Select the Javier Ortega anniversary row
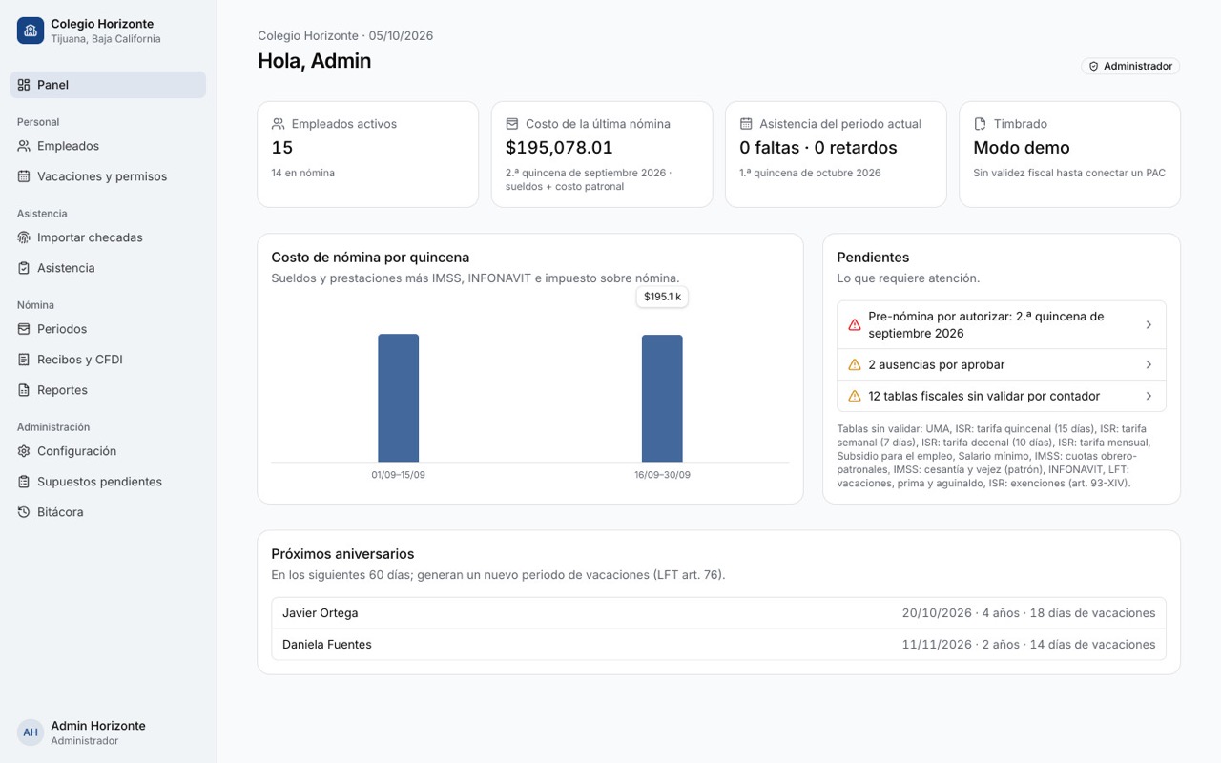Viewport: 1221px width, 763px height. coord(718,613)
